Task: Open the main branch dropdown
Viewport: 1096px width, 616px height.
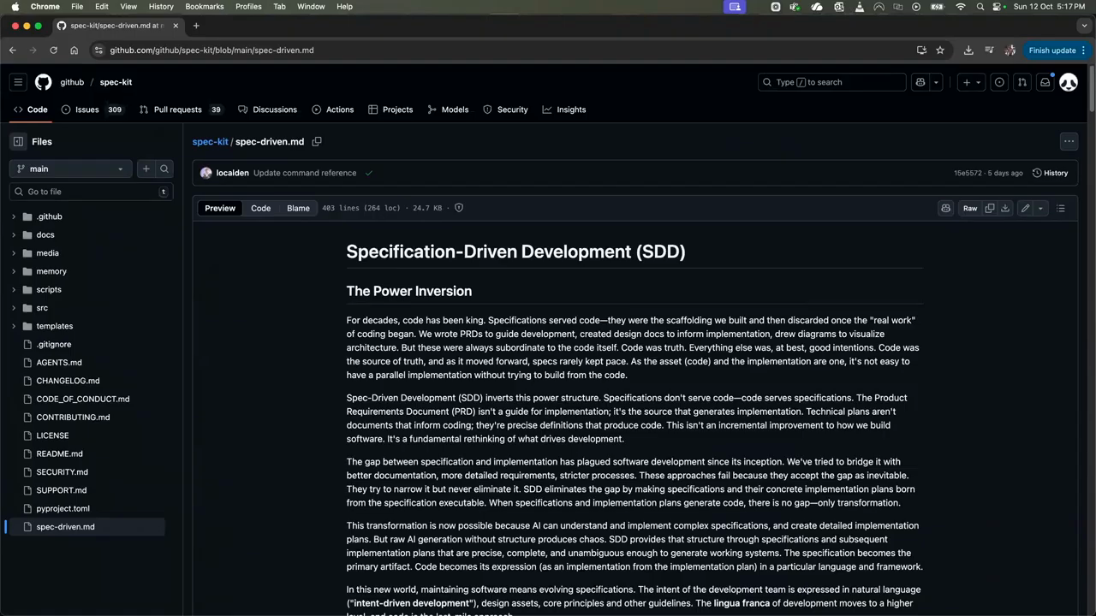Action: pos(71,169)
